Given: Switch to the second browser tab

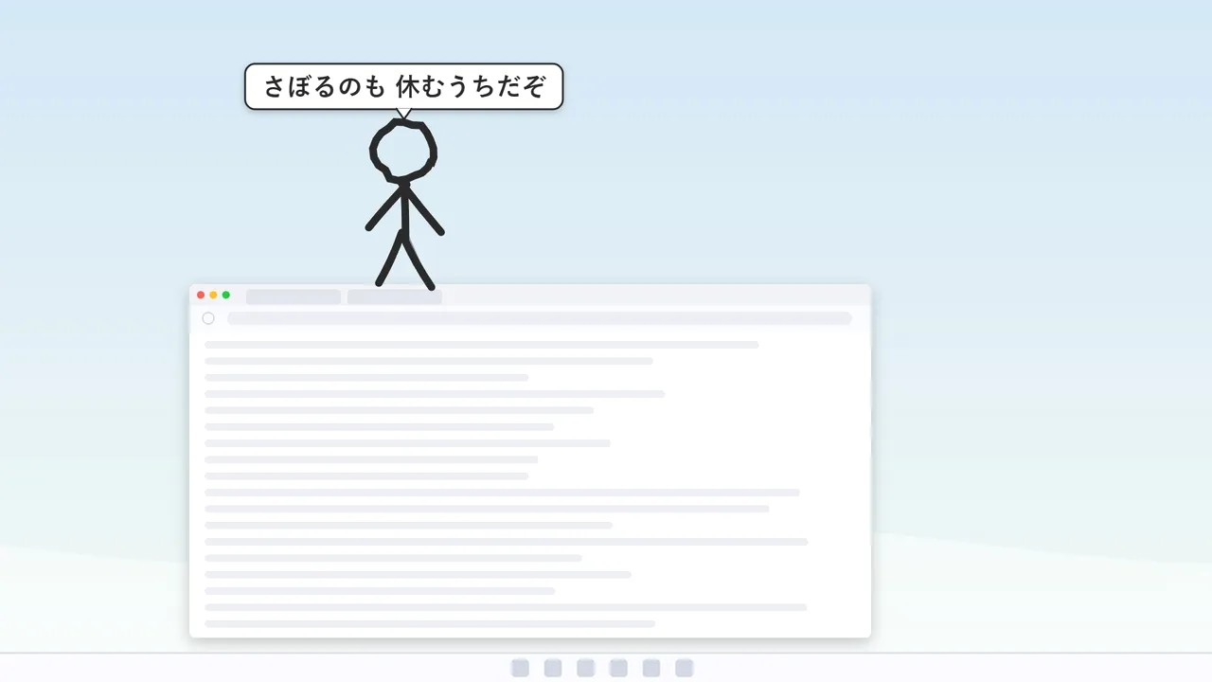Looking at the screenshot, I should [395, 296].
